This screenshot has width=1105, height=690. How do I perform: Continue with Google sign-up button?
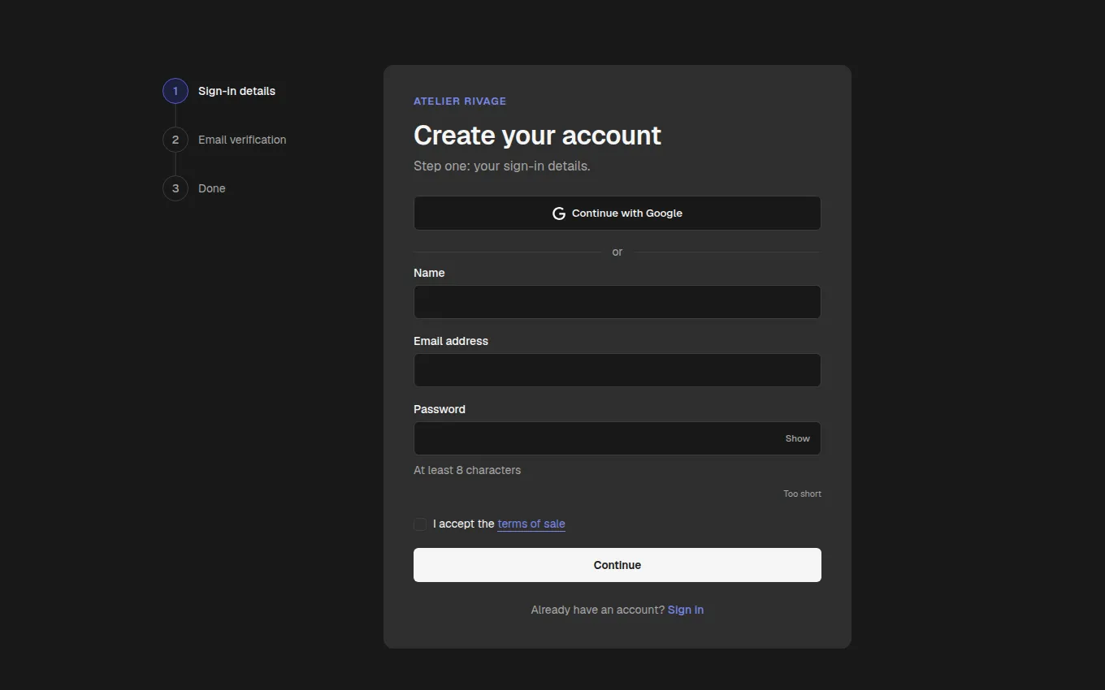pyautogui.click(x=617, y=213)
